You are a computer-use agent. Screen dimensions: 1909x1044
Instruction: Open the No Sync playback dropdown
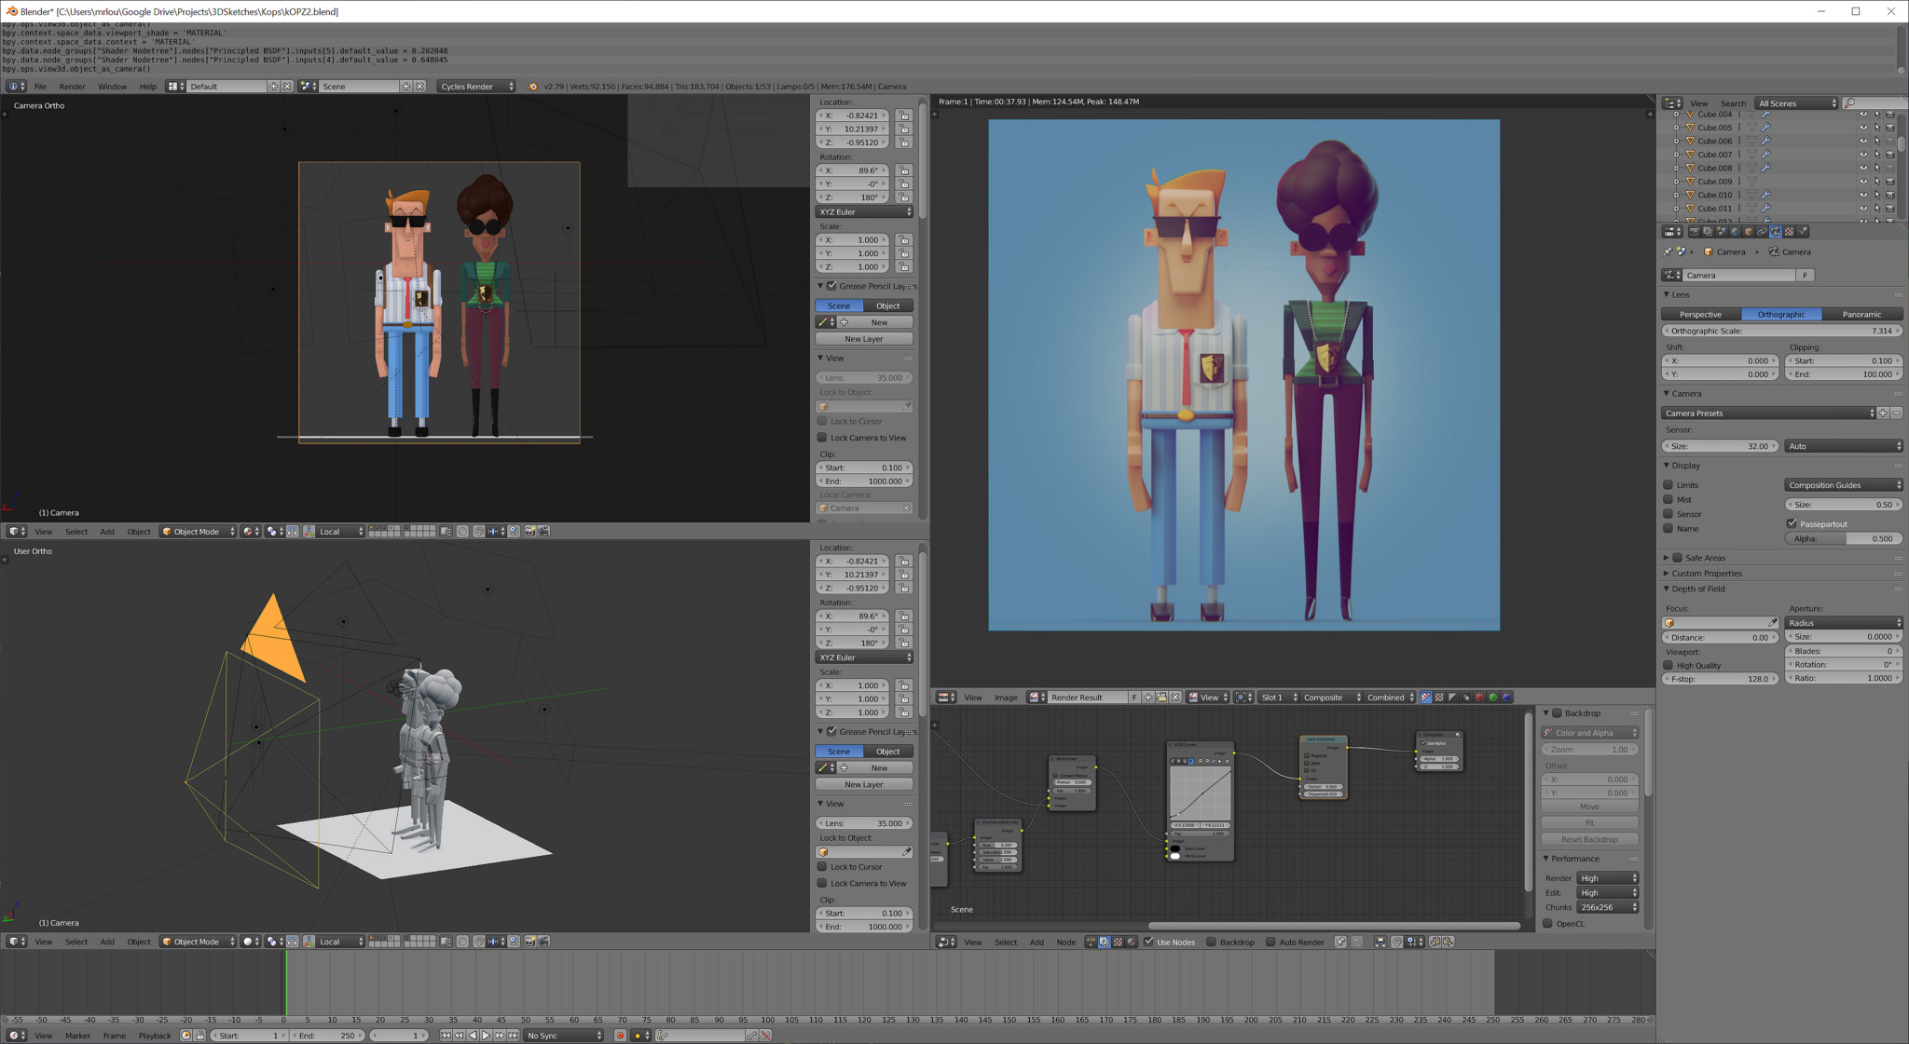tap(563, 1036)
